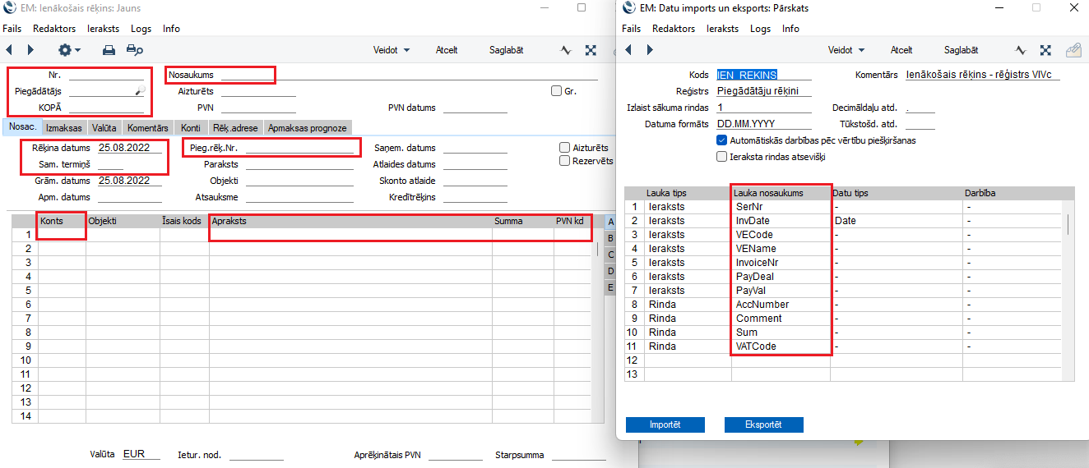
Task: Expand the Veidot dropdown in the invoice window
Action: pyautogui.click(x=392, y=50)
